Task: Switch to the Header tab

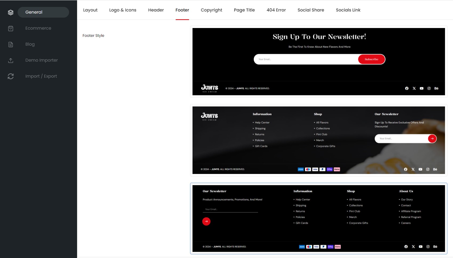Action: [156, 10]
